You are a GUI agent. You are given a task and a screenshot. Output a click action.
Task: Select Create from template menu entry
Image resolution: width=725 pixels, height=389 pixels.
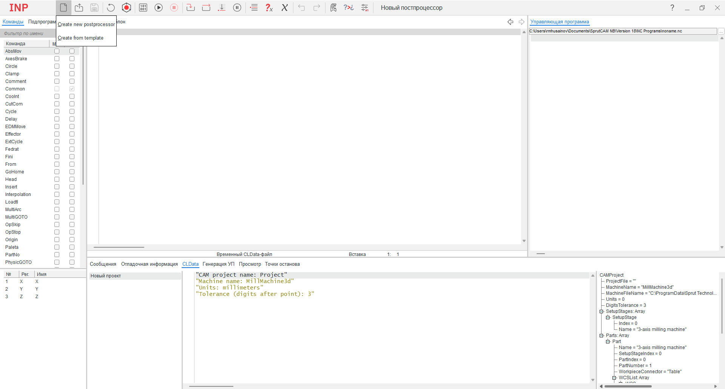81,38
